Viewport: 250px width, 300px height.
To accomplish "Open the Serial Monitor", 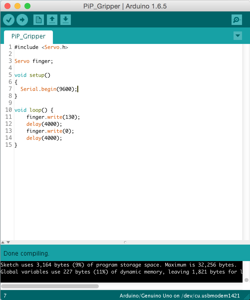I will point(237,20).
